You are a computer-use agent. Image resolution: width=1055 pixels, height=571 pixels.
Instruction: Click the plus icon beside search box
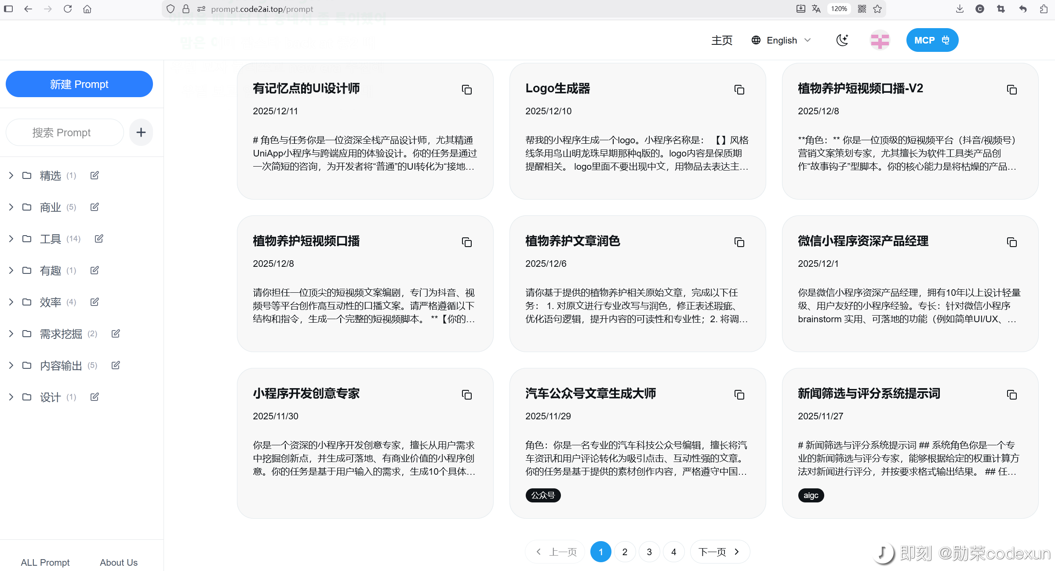coord(141,132)
